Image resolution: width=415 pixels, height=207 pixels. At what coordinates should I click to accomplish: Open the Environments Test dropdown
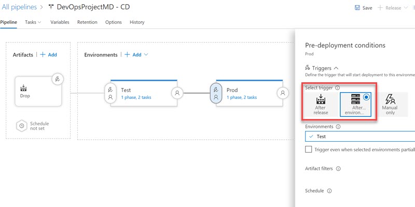click(x=360, y=137)
